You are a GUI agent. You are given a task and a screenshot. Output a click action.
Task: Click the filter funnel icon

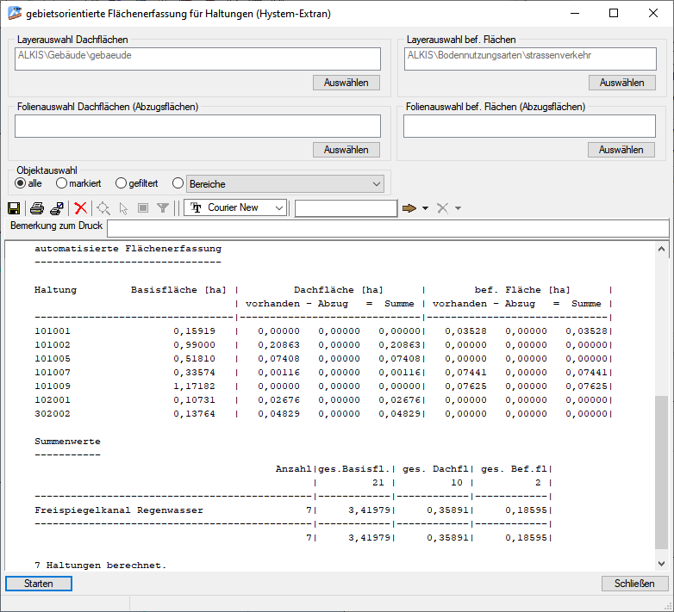click(x=163, y=208)
